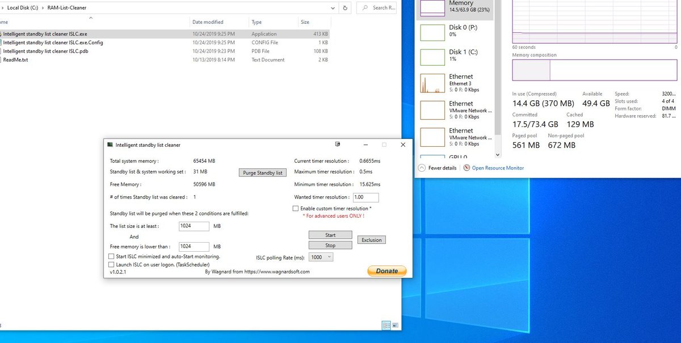Expand the chevron between Local Disk and RAM-List-Cleaner

[x=41, y=8]
